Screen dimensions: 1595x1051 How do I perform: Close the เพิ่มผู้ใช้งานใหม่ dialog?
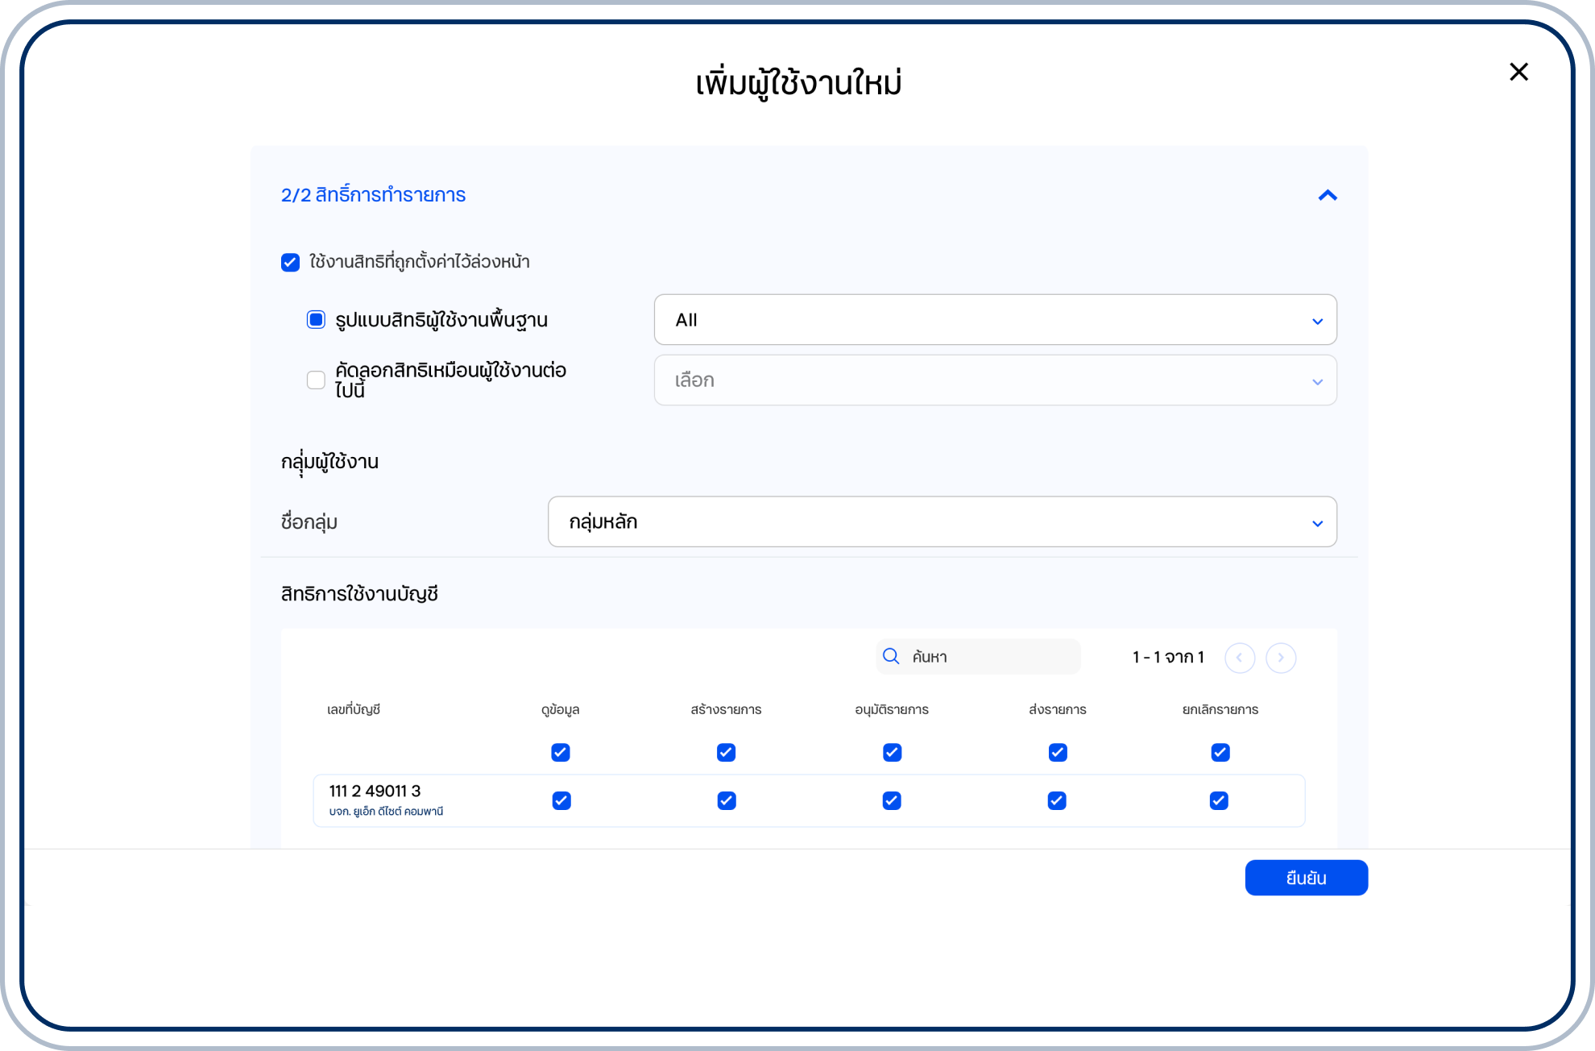pos(1518,72)
